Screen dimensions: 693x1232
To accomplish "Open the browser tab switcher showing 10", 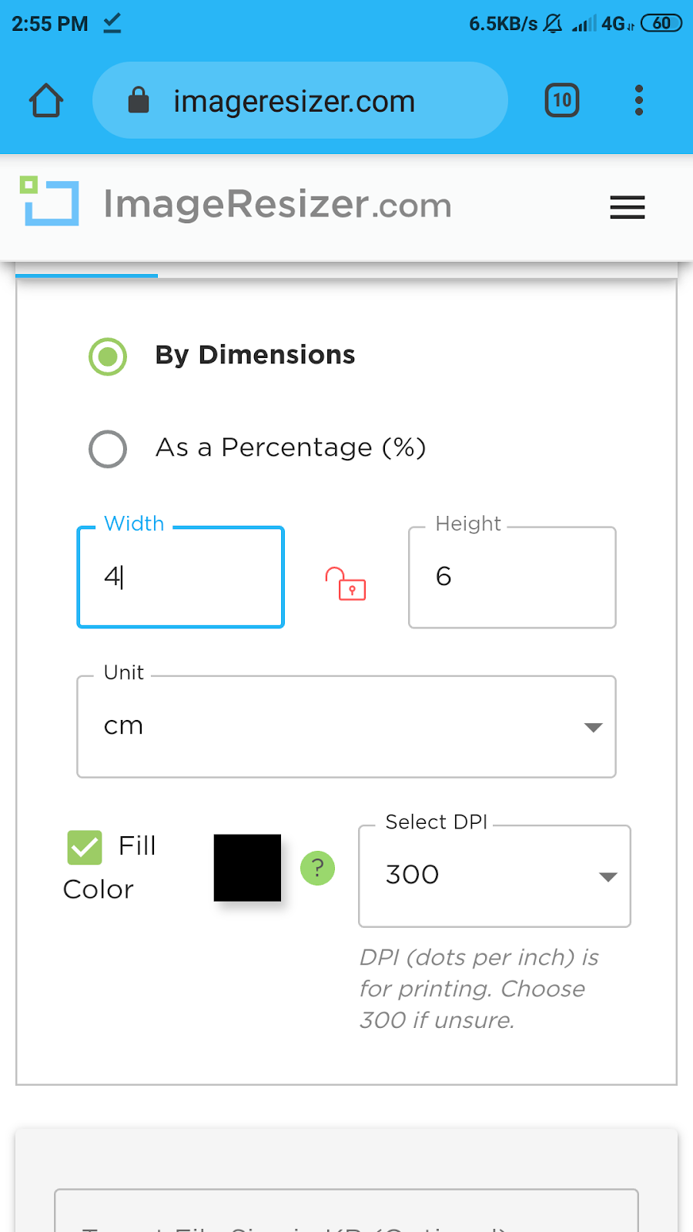I will pos(562,101).
